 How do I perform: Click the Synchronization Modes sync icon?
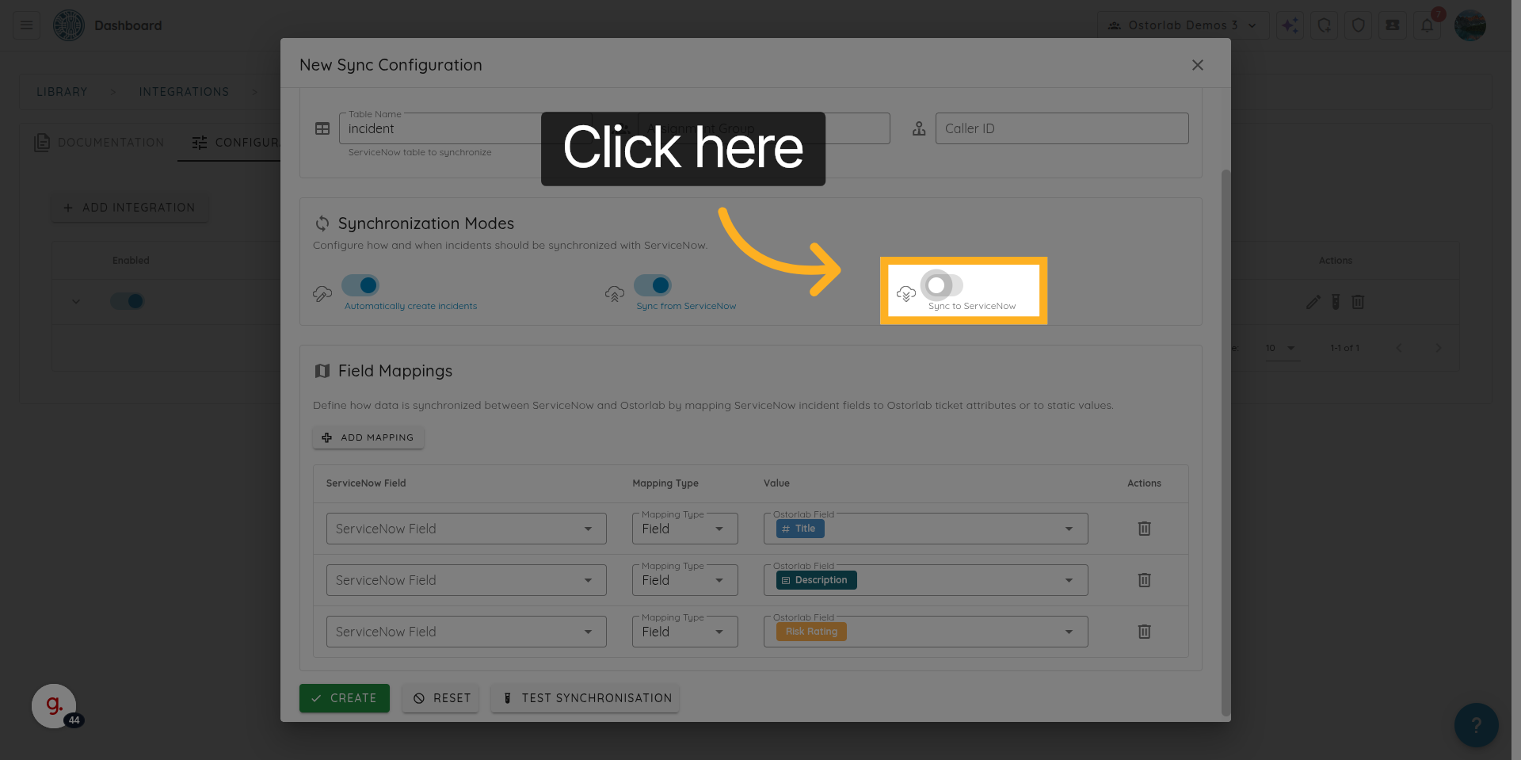click(322, 223)
